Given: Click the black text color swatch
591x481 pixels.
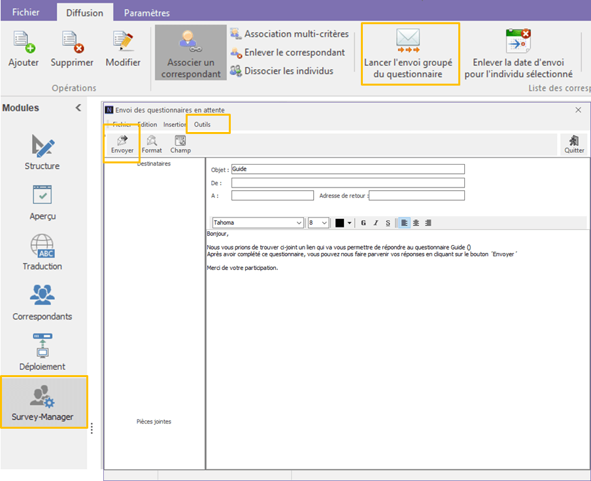Looking at the screenshot, I should [339, 223].
